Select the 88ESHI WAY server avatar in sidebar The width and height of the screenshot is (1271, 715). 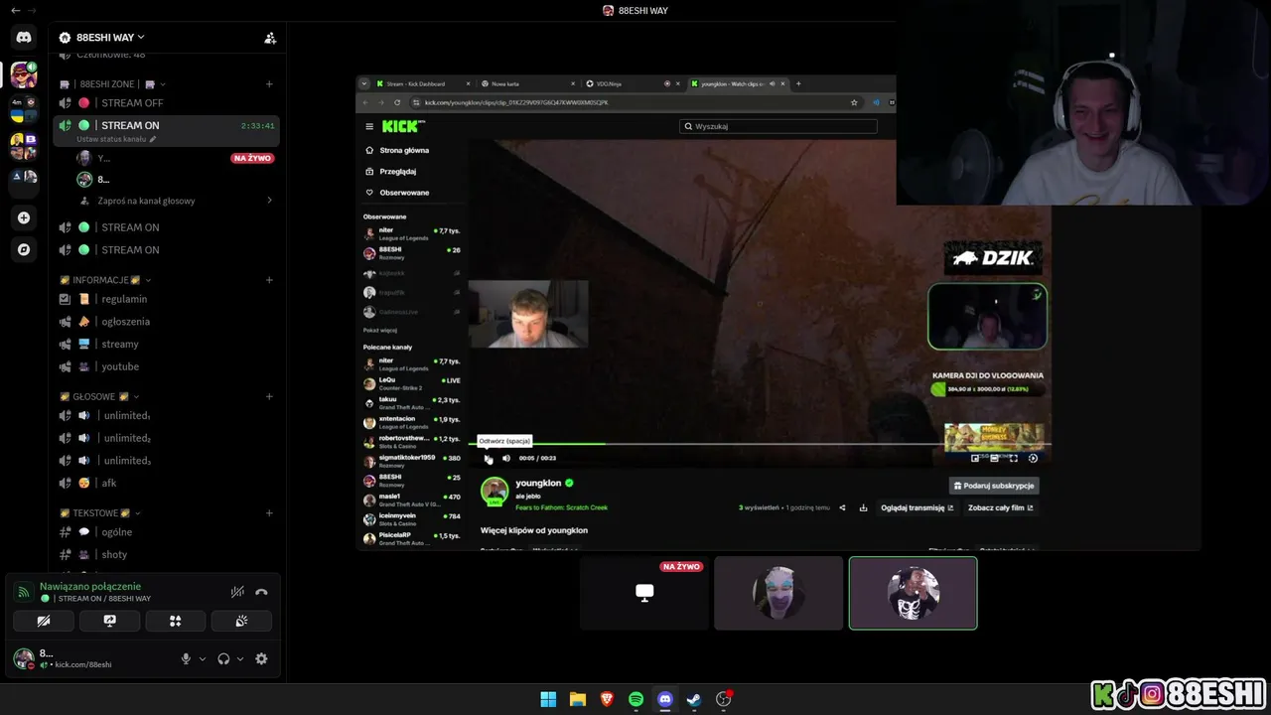(24, 74)
